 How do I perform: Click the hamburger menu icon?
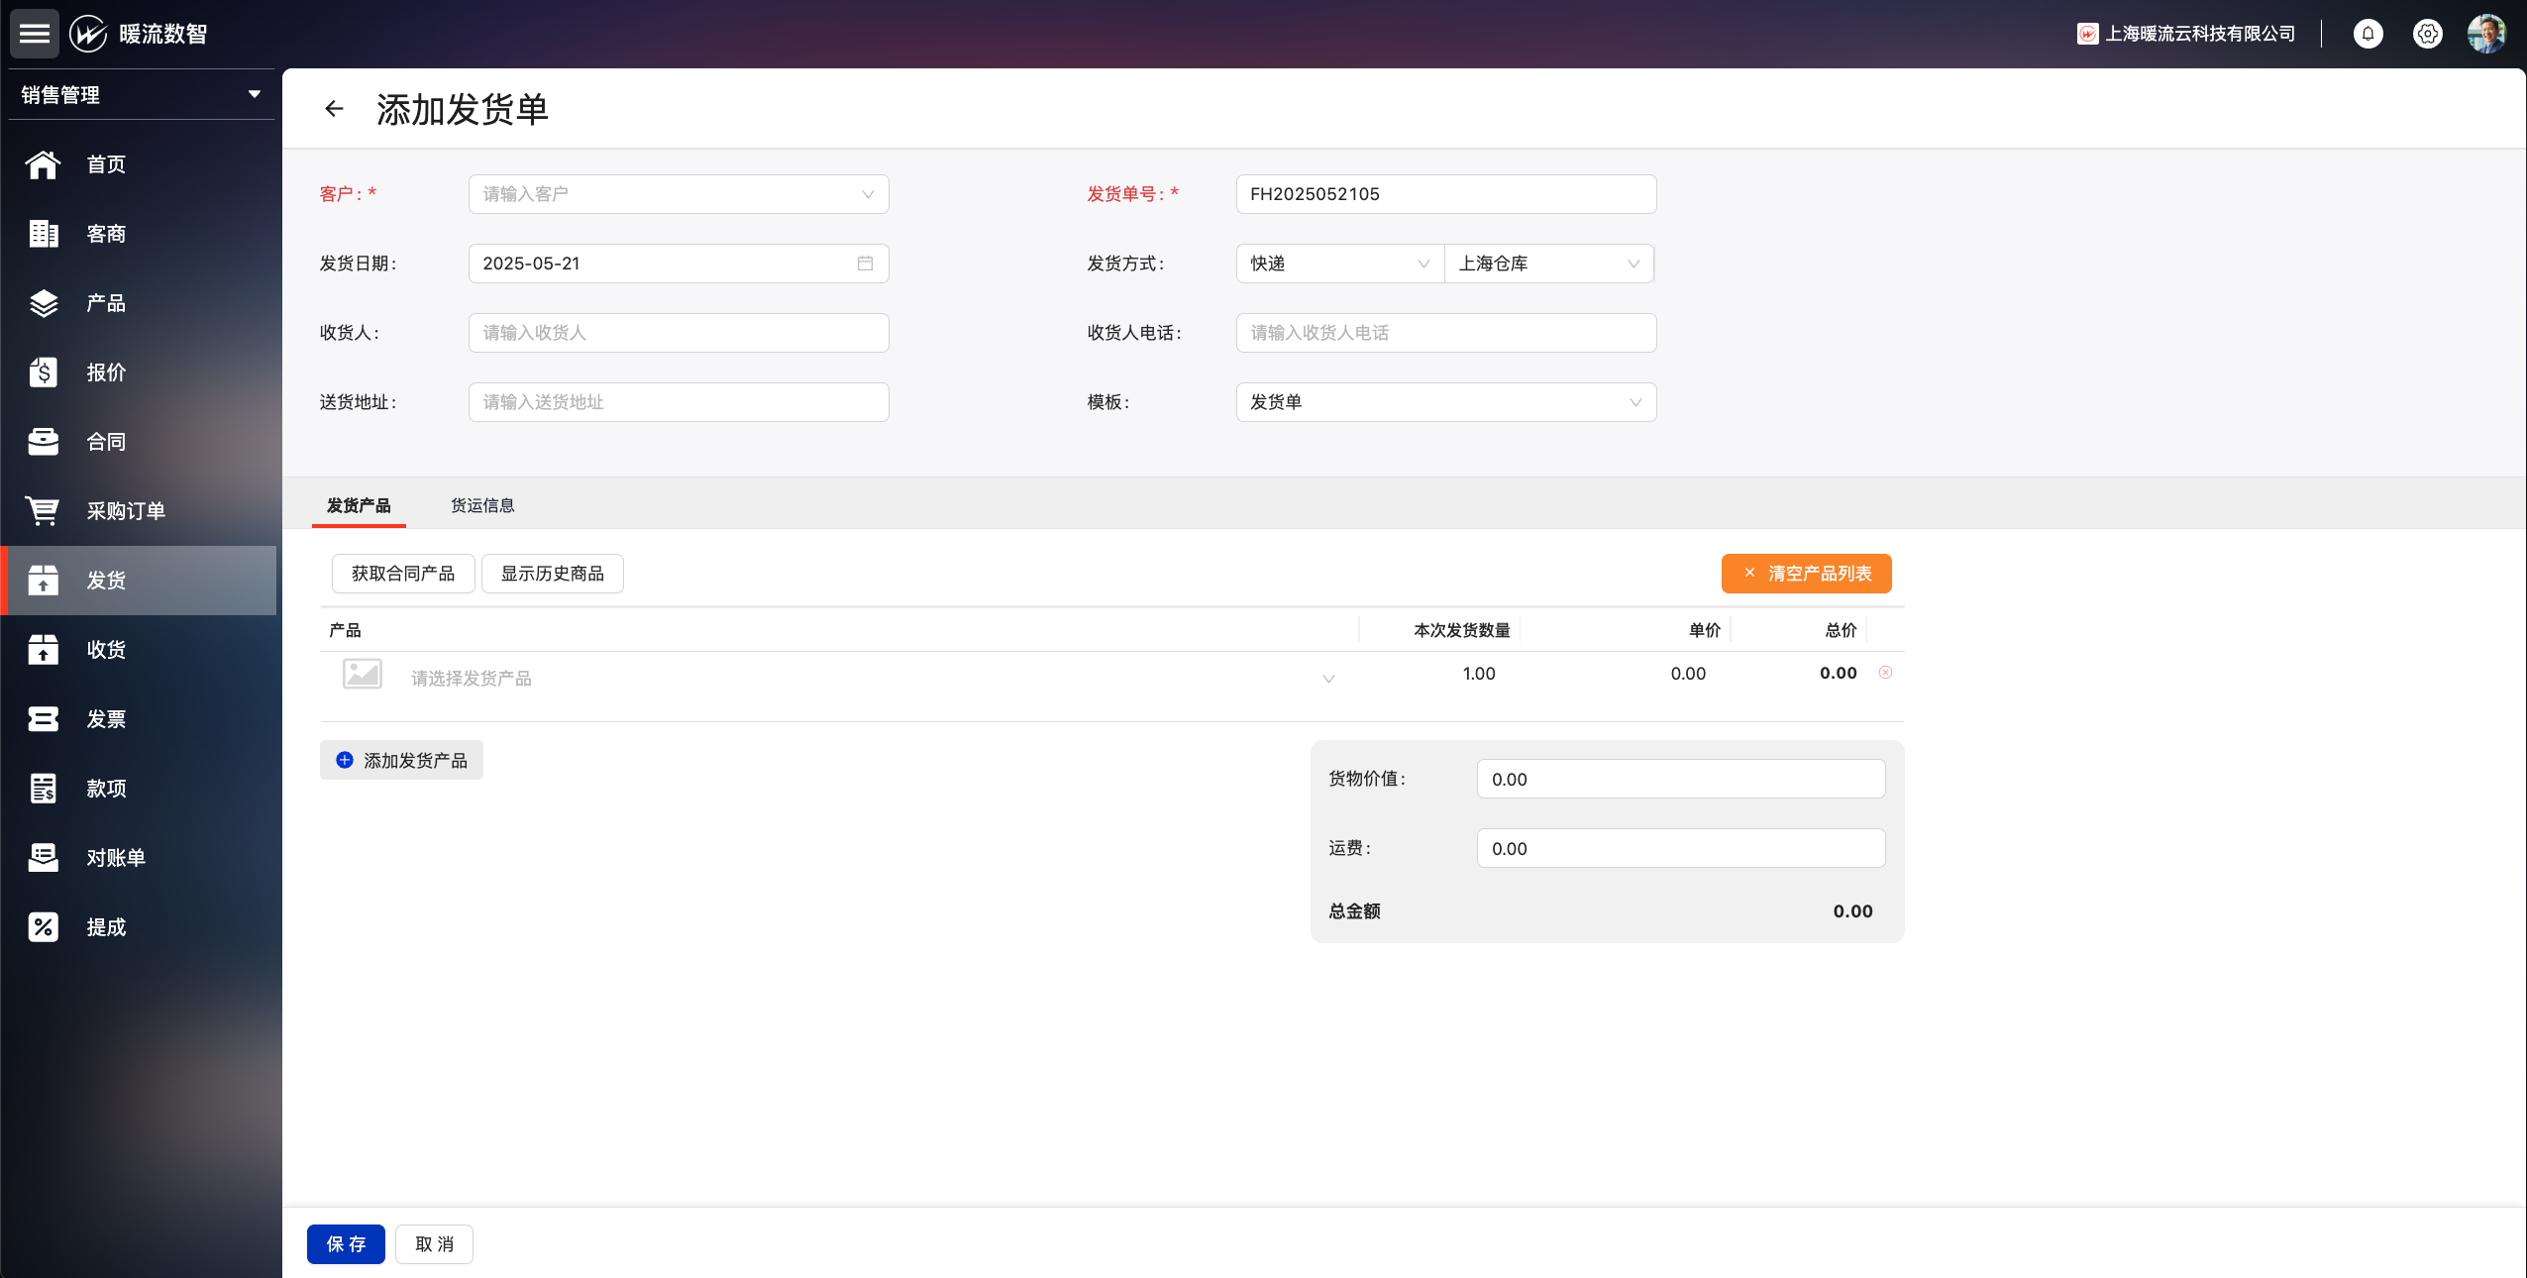(x=35, y=34)
